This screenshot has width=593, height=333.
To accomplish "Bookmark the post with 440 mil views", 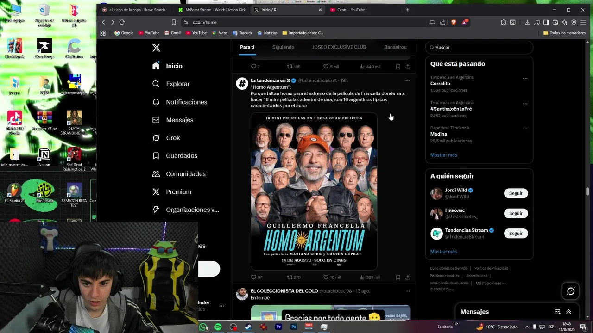I will coord(398,67).
